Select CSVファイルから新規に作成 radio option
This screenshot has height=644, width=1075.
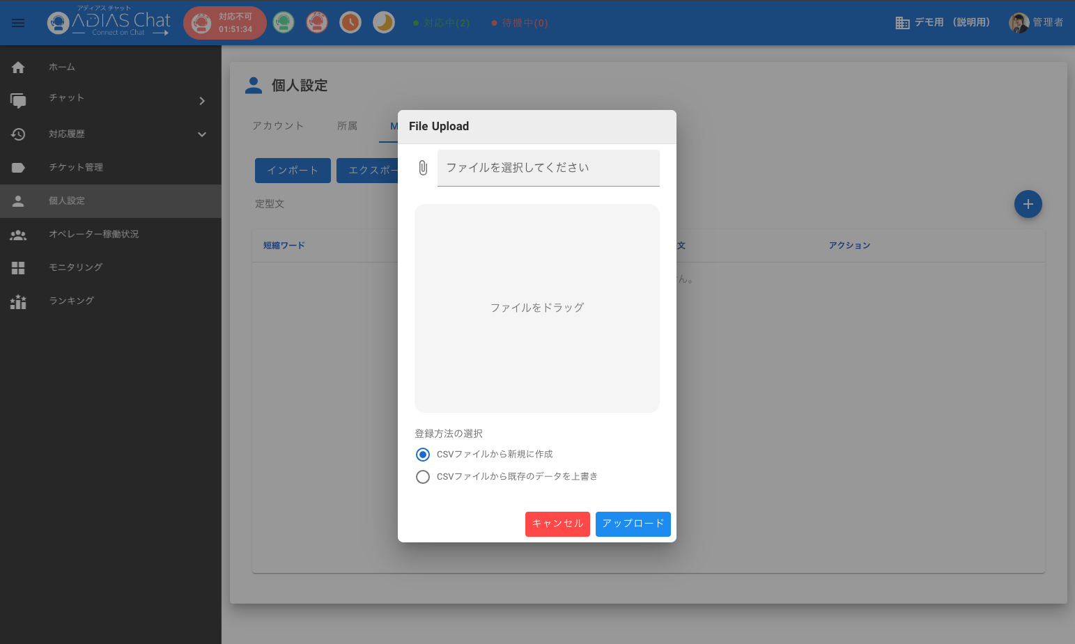(423, 455)
